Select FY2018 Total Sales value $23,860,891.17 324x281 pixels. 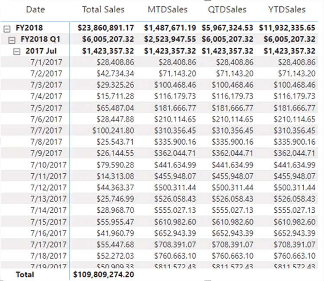click(106, 28)
